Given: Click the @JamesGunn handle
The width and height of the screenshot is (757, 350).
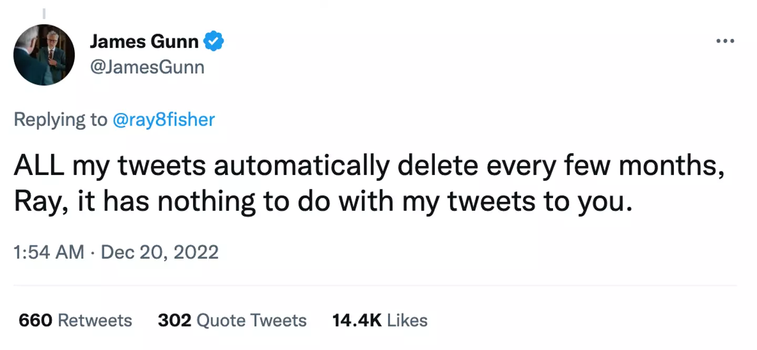Looking at the screenshot, I should [x=148, y=67].
